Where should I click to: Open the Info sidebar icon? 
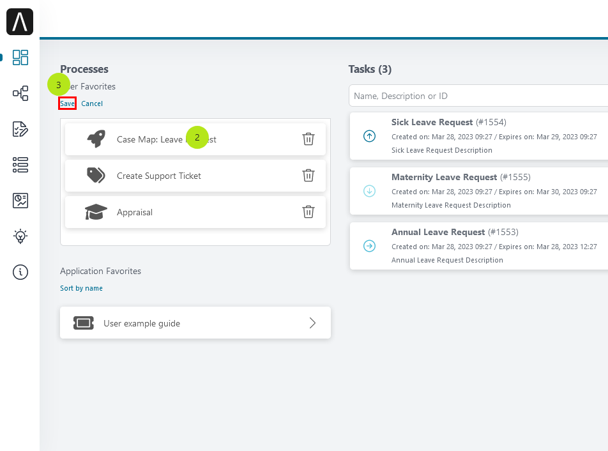click(x=20, y=272)
